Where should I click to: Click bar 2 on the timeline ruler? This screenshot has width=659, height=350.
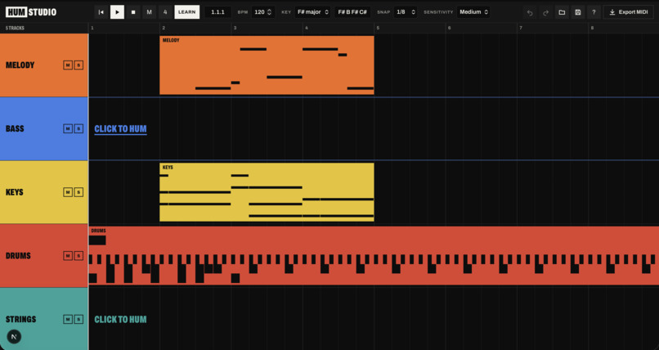(x=164, y=28)
